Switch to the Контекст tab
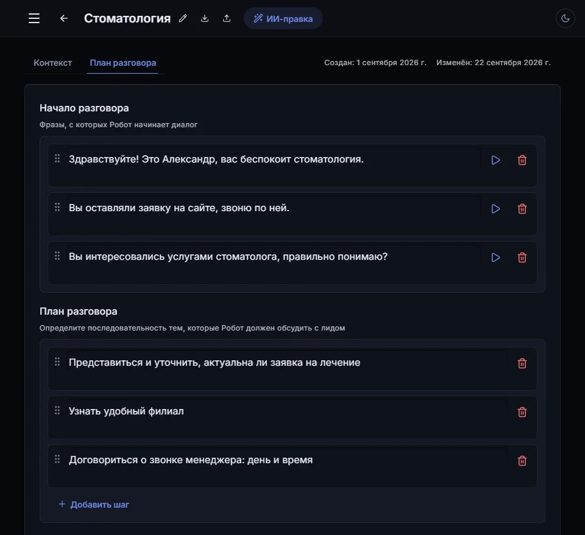Viewport: 585px width, 535px height. tap(52, 63)
